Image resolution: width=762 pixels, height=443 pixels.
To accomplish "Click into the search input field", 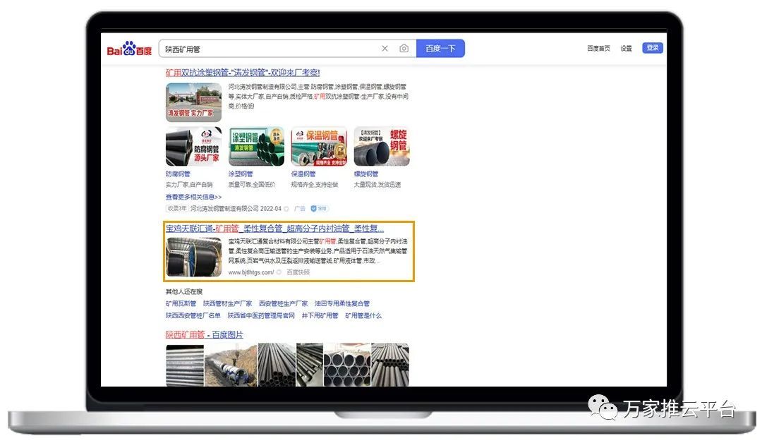I will coord(268,49).
